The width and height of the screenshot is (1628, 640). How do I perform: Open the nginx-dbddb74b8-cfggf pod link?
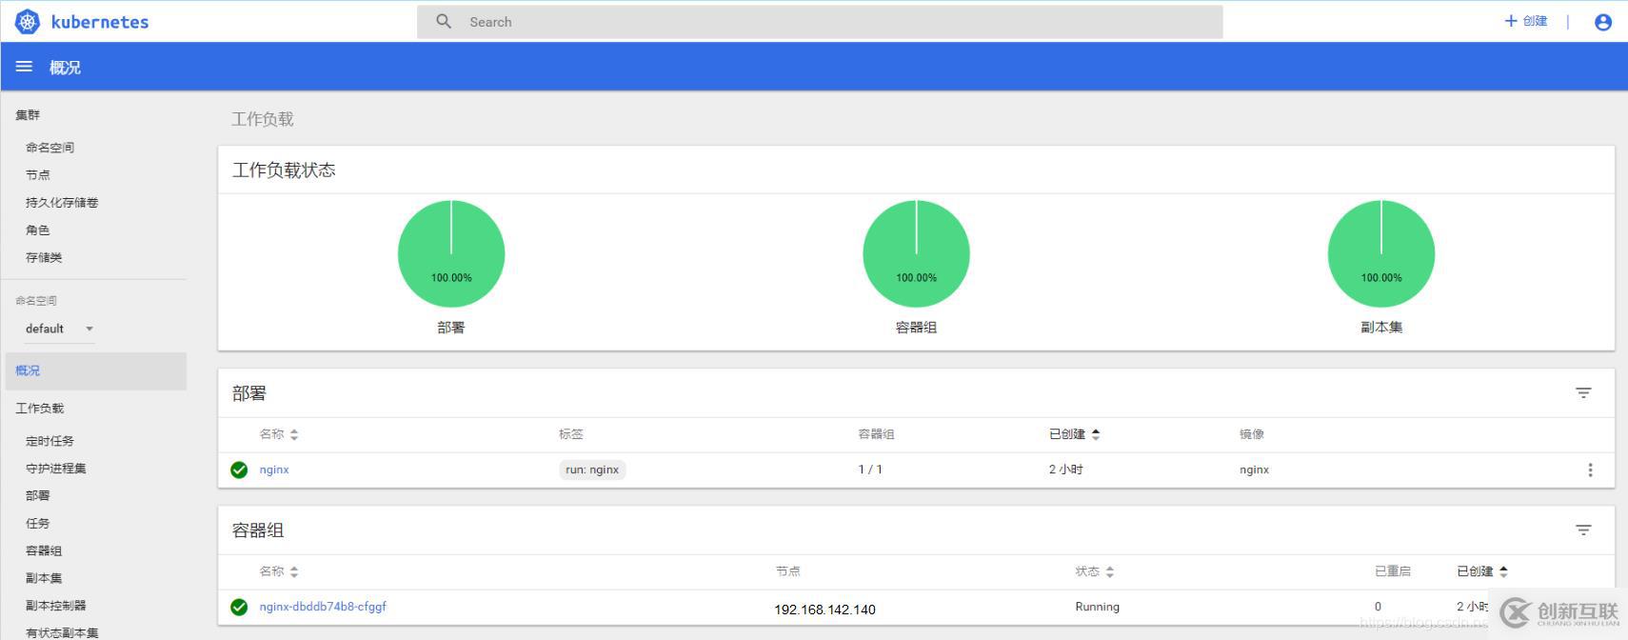(x=323, y=607)
